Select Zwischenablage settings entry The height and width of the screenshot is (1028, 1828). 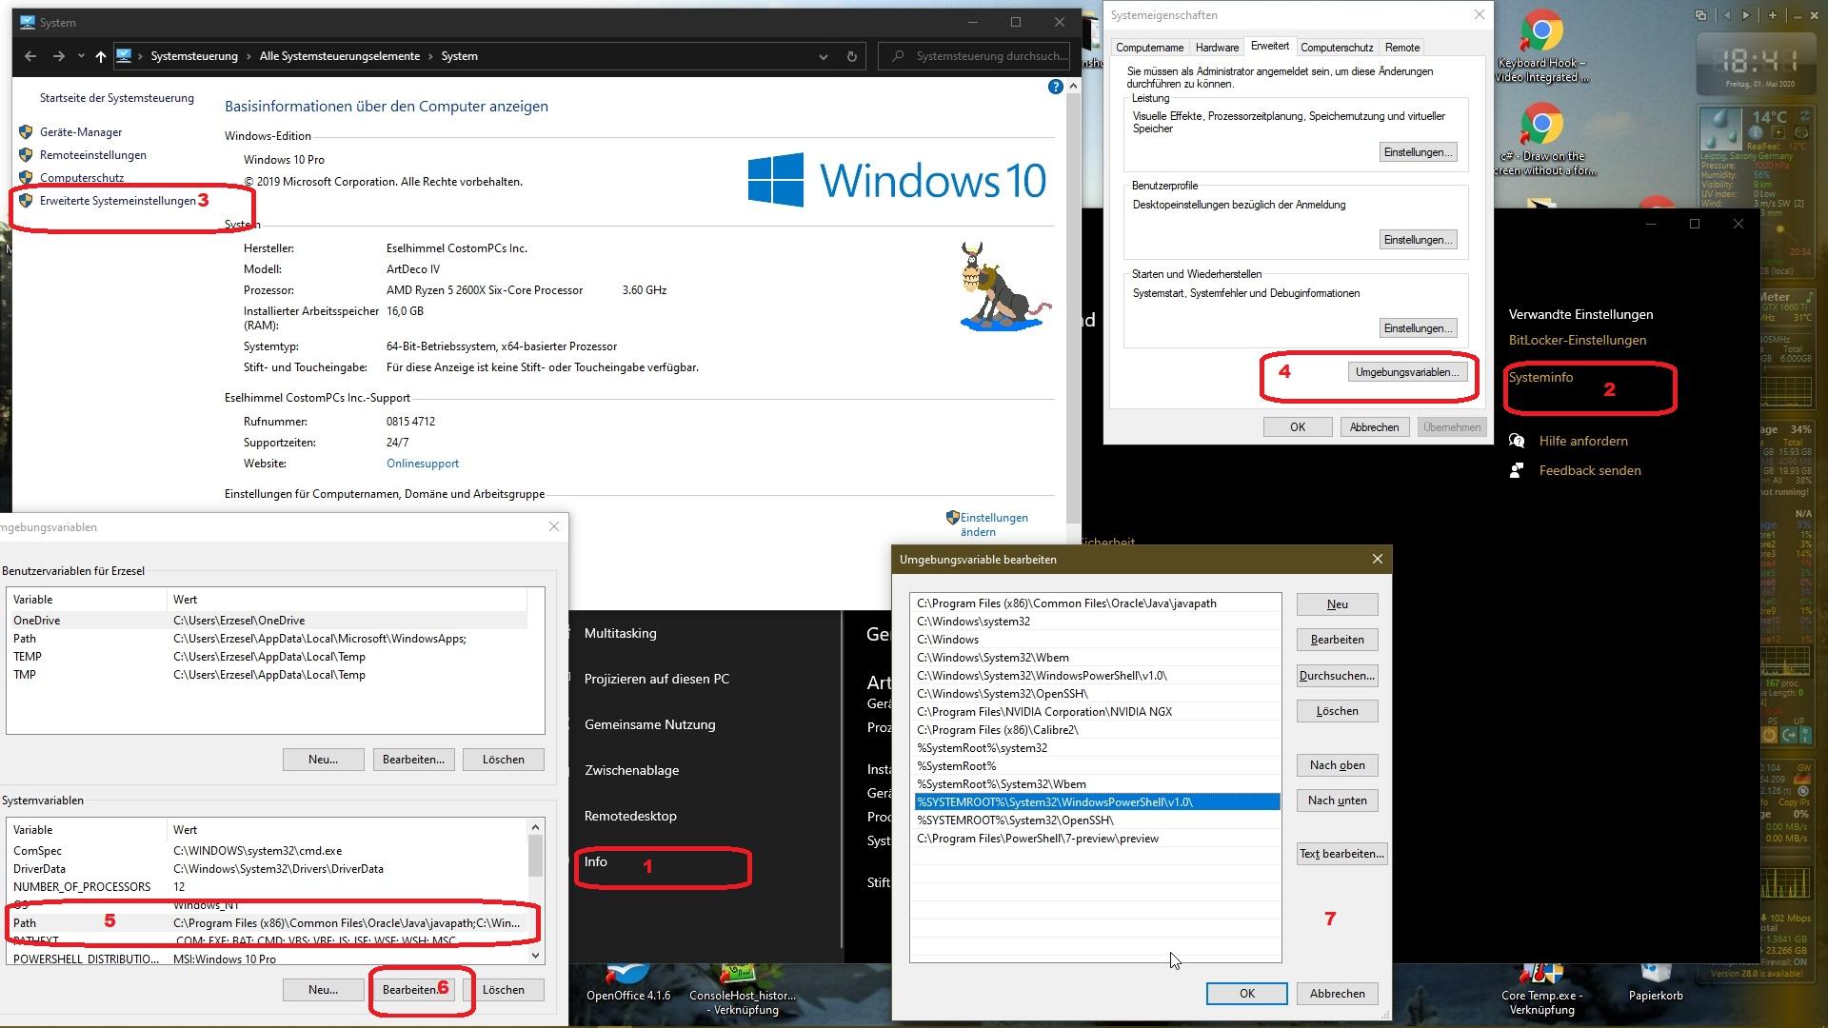pyautogui.click(x=631, y=770)
